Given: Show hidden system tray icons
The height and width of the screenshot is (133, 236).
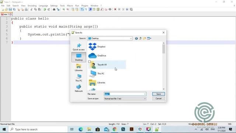Looking at the screenshot, I should 196,129.
